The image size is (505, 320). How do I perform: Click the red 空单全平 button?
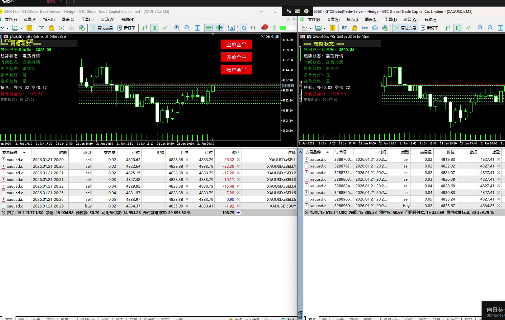236,45
